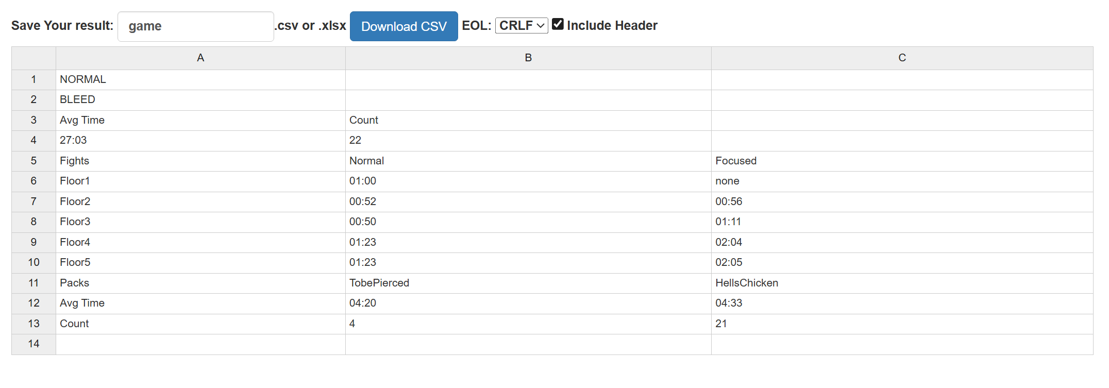This screenshot has height=388, width=1109.
Task: Click the 04:33 cell
Action: point(902,303)
